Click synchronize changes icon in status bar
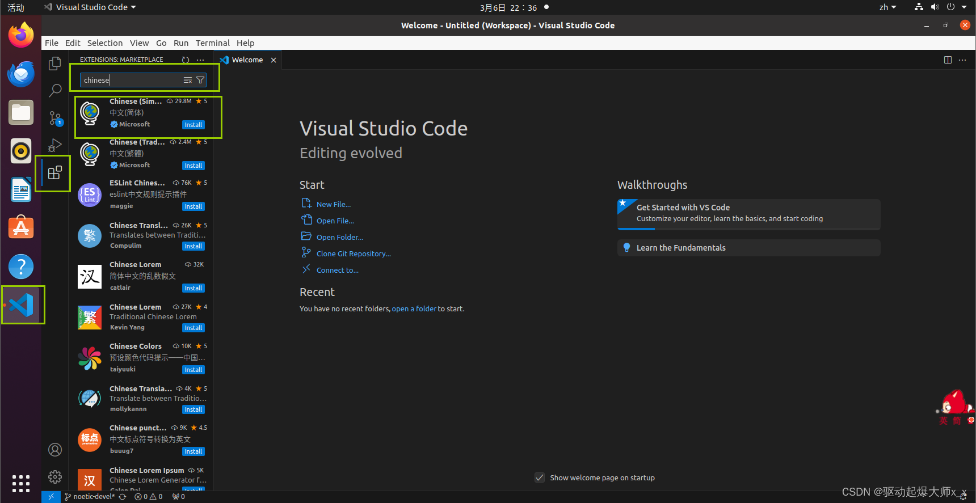Viewport: 976px width, 503px height. pos(122,497)
